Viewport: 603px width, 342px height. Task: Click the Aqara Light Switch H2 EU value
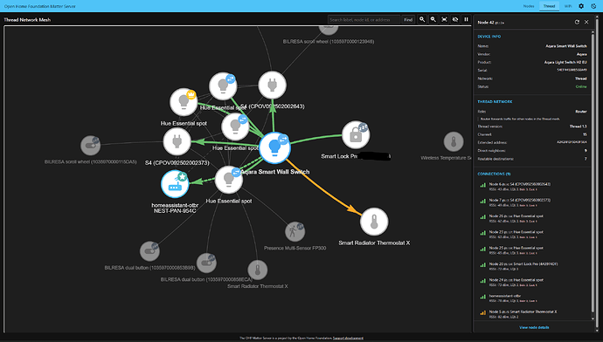(565, 62)
